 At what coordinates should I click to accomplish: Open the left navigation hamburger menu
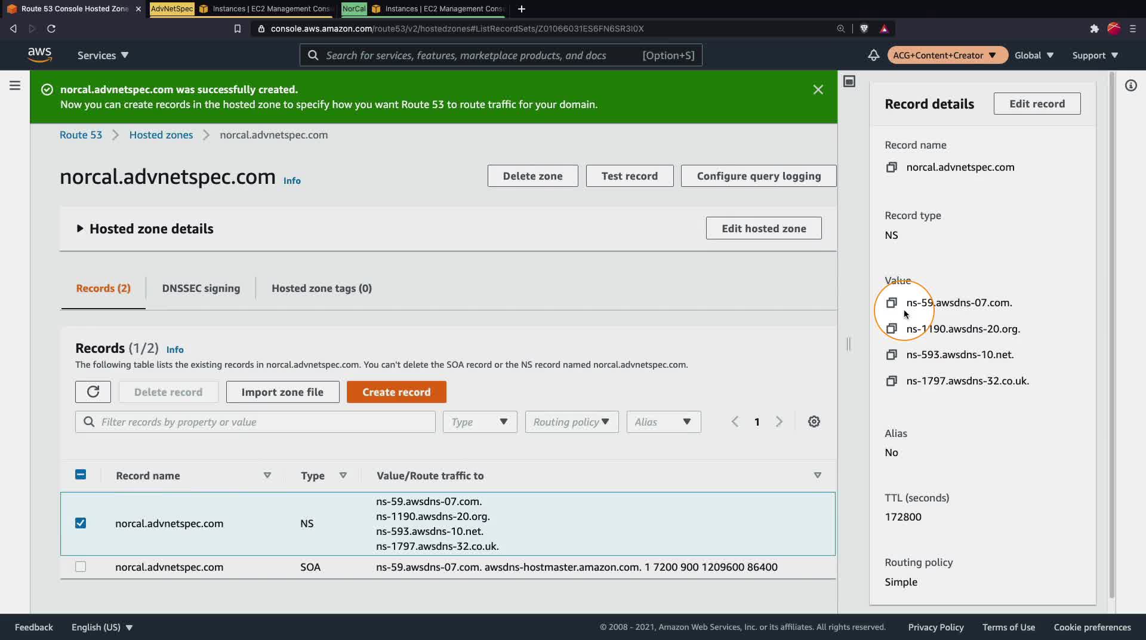click(x=15, y=85)
